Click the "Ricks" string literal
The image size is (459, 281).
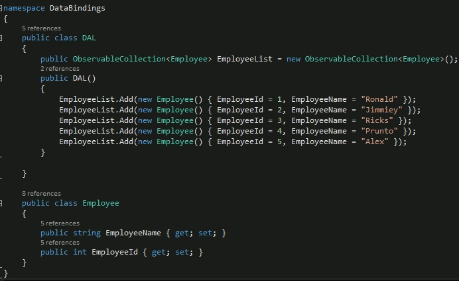pos(377,120)
